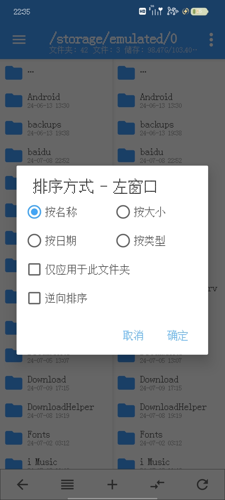Select the 按大小 sort radio button
This screenshot has width=225, height=500.
123,212
